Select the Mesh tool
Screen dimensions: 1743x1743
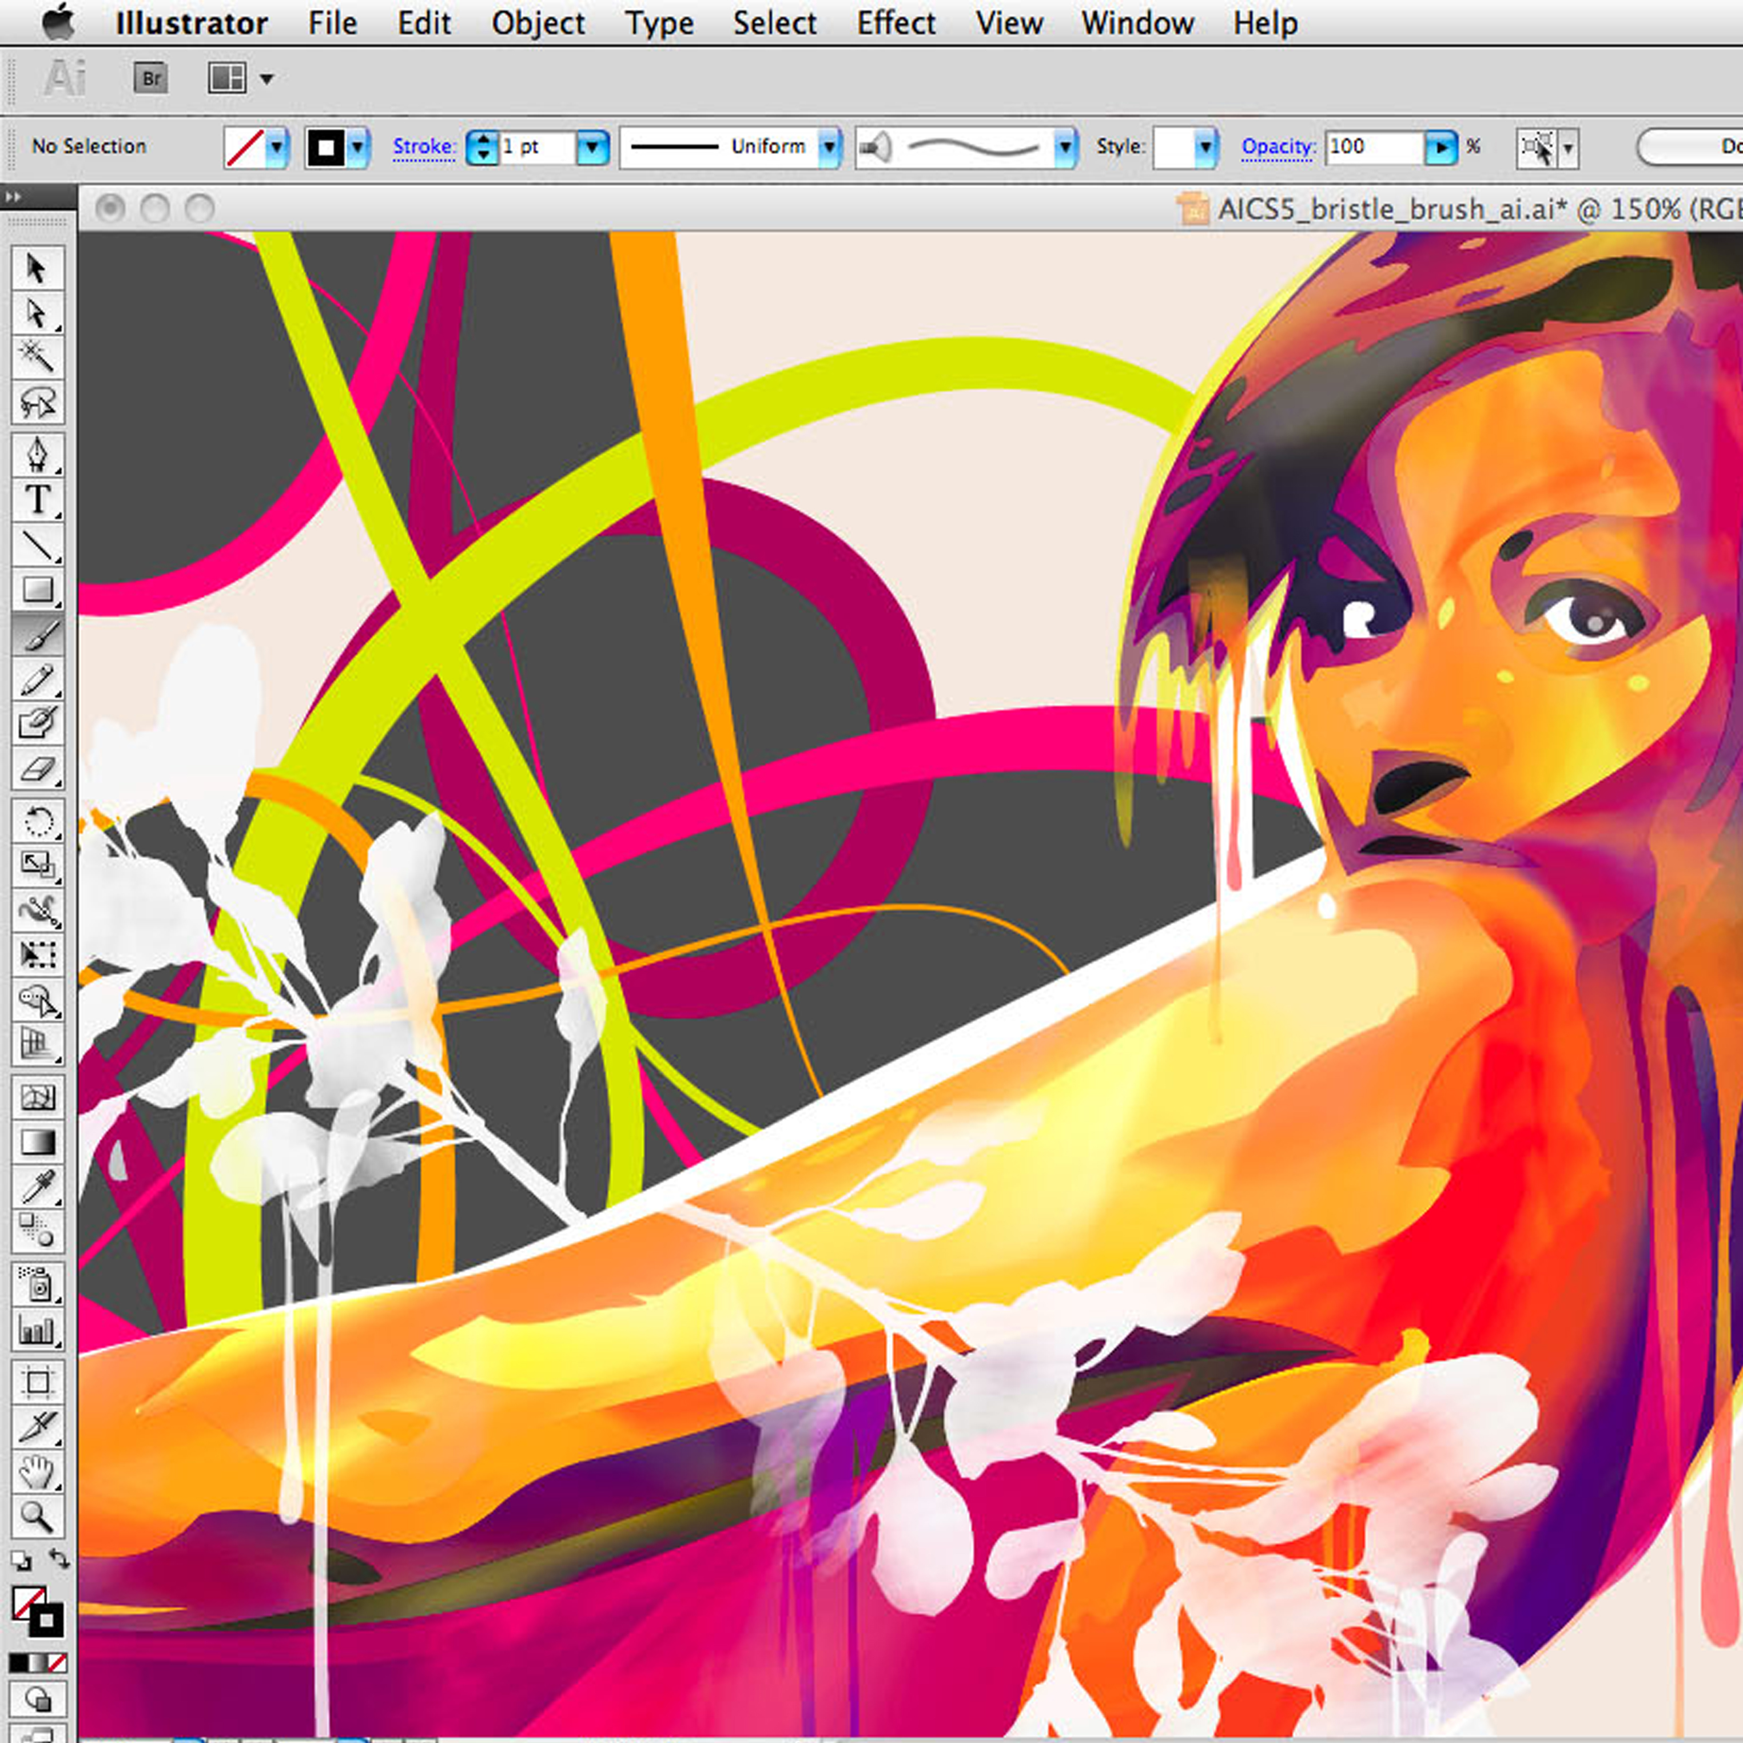pos(37,1097)
